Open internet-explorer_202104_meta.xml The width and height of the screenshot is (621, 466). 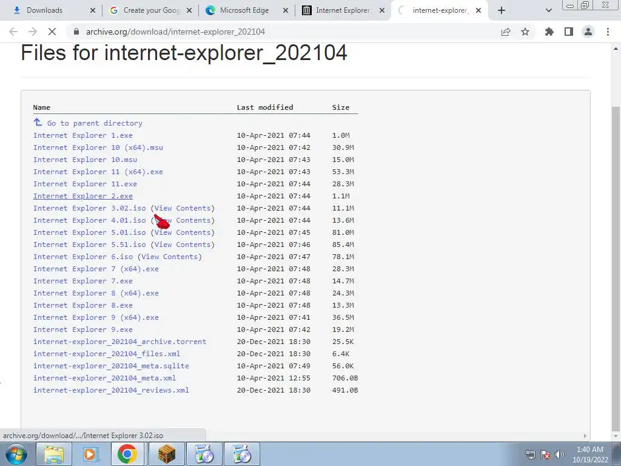(104, 378)
